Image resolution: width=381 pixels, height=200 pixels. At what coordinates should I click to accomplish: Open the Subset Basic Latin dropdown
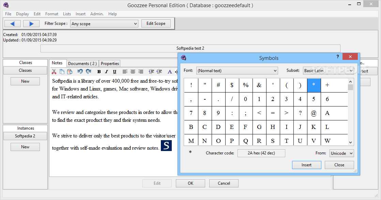(328, 70)
